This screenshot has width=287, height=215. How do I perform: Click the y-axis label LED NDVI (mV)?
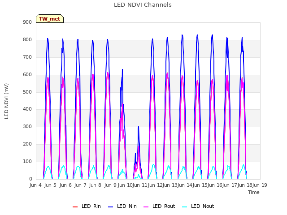point(6,101)
